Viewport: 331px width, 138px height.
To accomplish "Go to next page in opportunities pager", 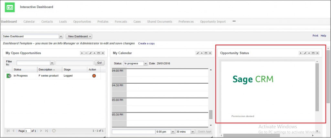I will (41, 131).
